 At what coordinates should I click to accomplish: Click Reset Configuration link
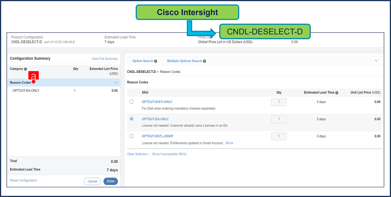(x=23, y=180)
